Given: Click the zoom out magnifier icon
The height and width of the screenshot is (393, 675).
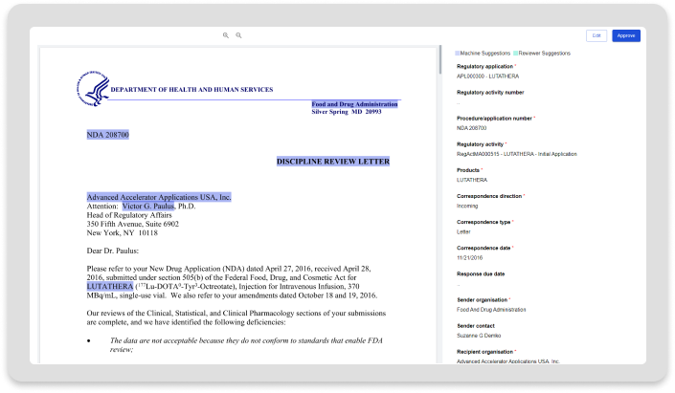Looking at the screenshot, I should [238, 35].
